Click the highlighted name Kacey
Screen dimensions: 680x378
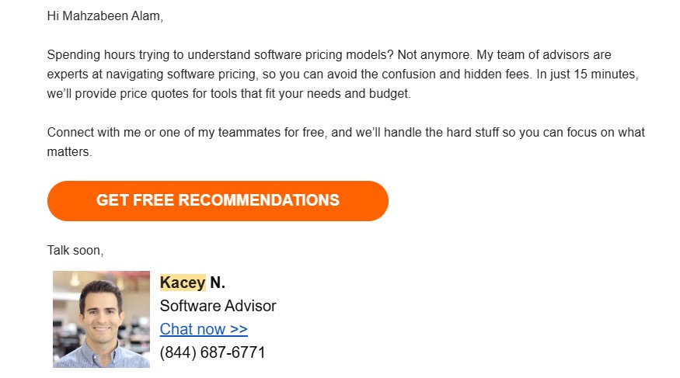tap(183, 283)
